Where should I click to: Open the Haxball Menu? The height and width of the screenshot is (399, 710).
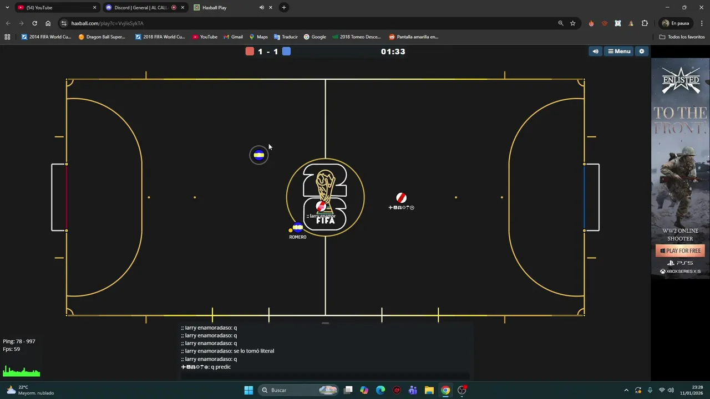pyautogui.click(x=619, y=52)
